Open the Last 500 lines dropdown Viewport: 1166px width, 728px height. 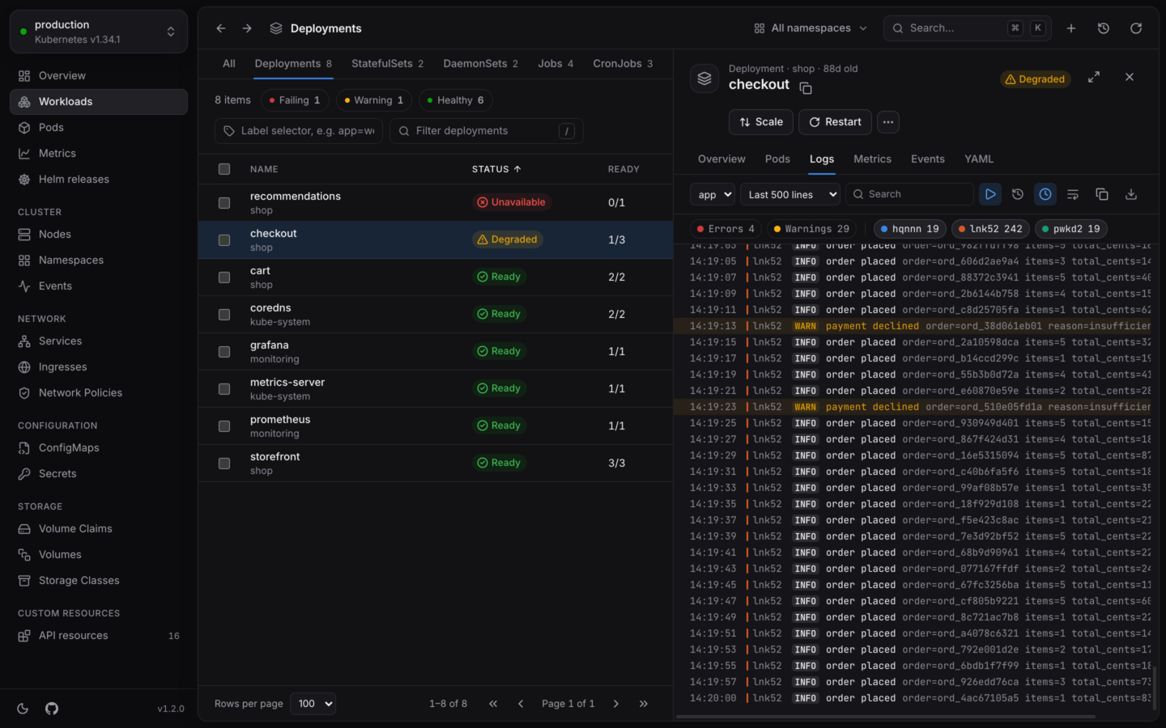coord(790,194)
